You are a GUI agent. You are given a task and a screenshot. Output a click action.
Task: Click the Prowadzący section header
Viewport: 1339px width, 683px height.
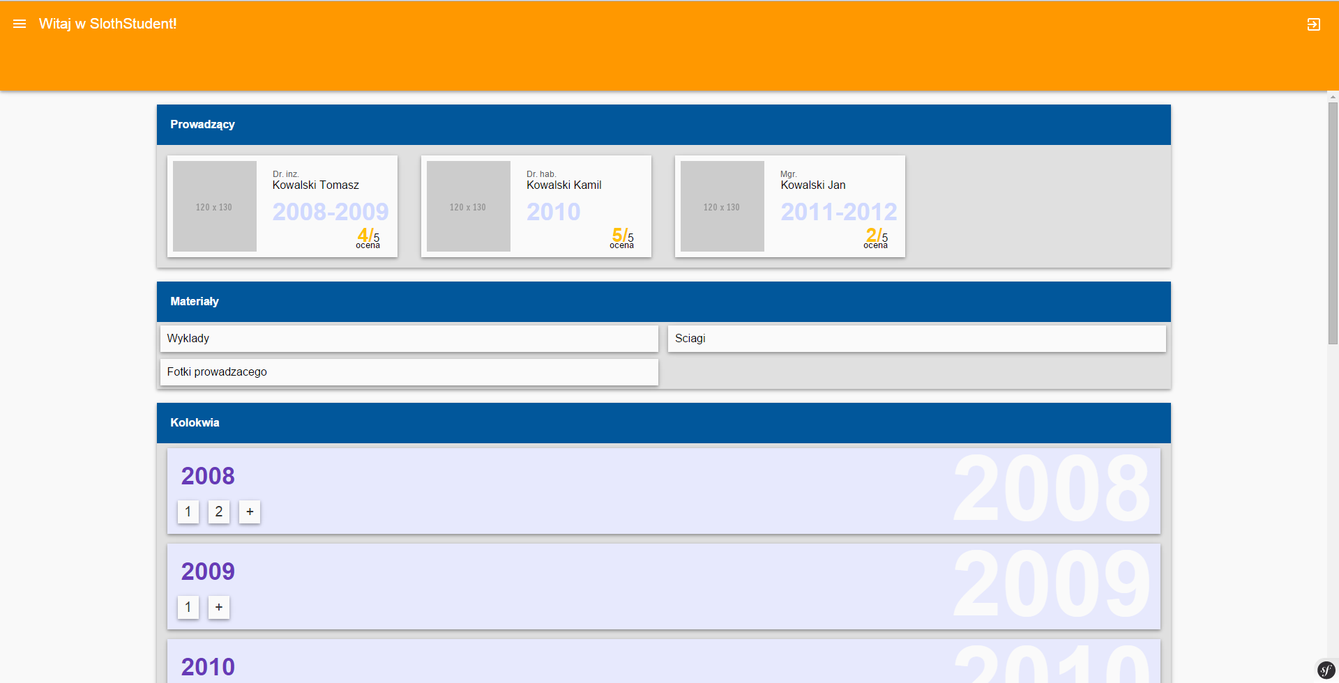664,125
